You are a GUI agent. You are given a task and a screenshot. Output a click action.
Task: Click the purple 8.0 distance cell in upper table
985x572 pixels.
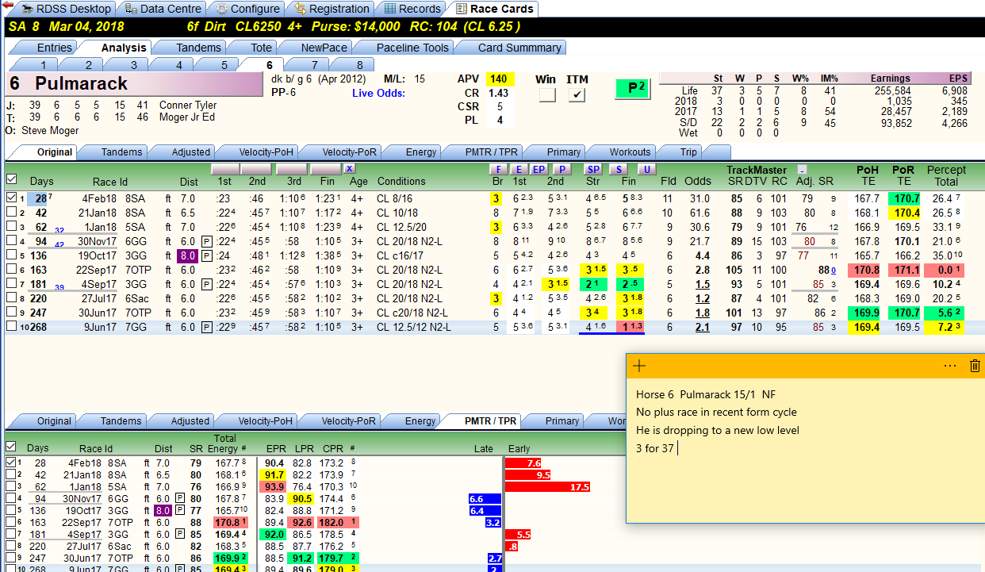[x=187, y=255]
